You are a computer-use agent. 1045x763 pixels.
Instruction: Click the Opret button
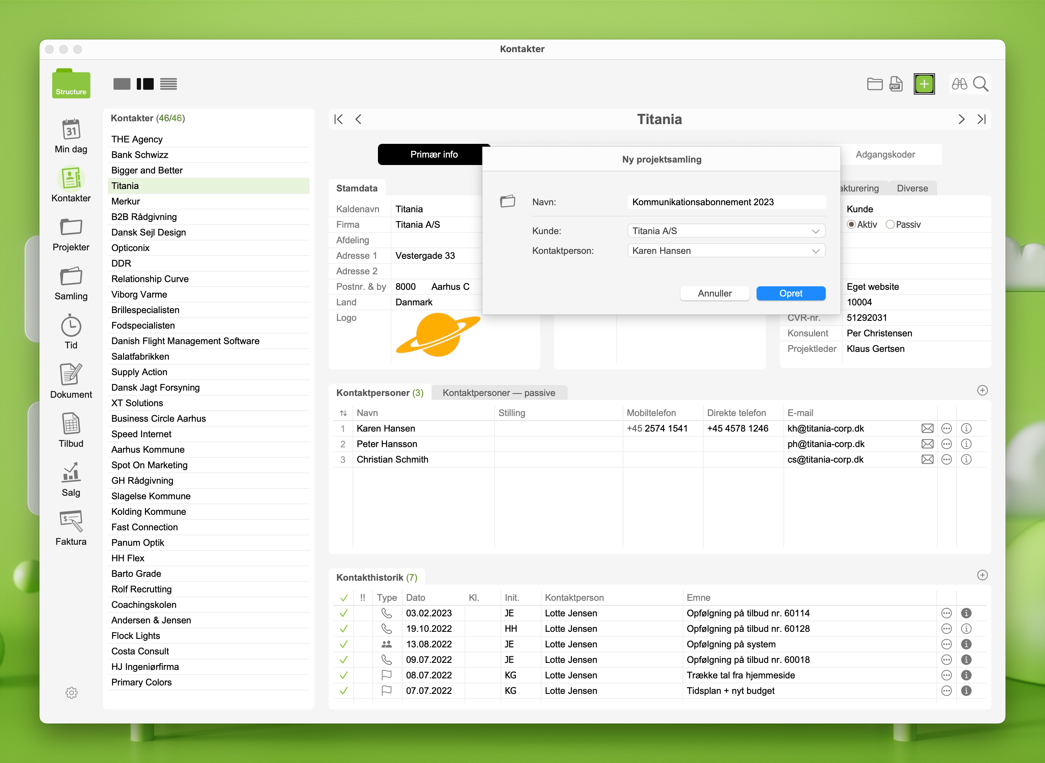click(x=790, y=293)
